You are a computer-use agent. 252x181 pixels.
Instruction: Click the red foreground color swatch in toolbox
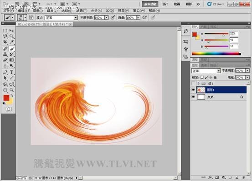coord(6,98)
